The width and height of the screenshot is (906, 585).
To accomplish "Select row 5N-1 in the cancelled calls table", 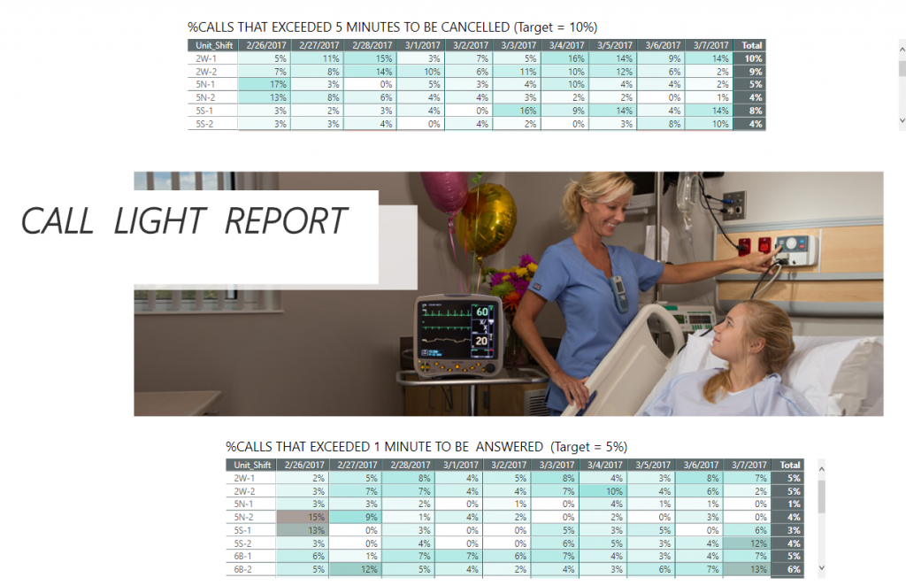I will (203, 84).
